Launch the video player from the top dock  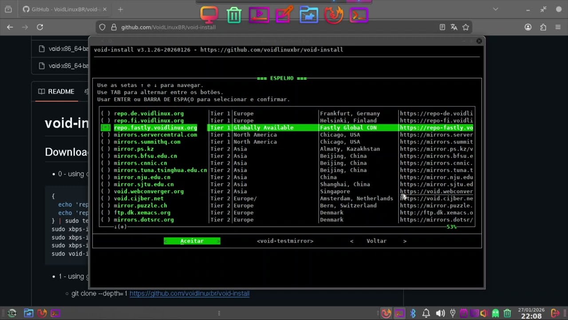[259, 15]
